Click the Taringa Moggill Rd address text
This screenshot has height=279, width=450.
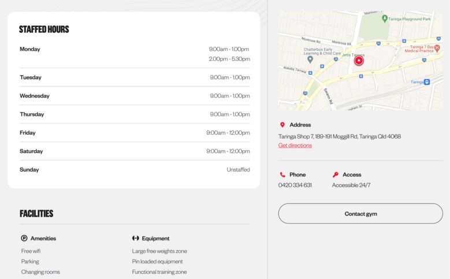[x=340, y=136]
